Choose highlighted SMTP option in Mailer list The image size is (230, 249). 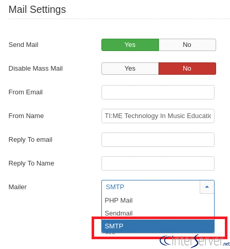[158, 226]
